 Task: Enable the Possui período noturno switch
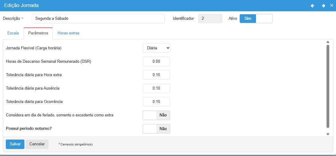tap(156, 129)
